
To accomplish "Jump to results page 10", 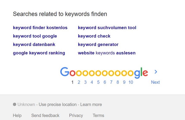I will [131, 82].
